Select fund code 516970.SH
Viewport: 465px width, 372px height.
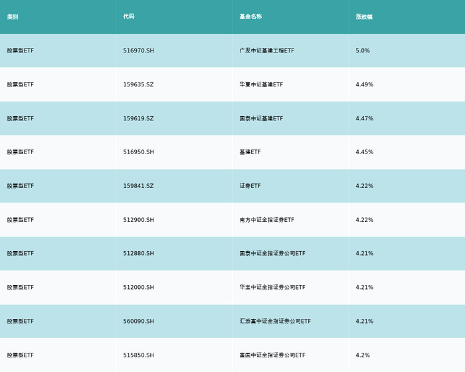click(x=139, y=50)
